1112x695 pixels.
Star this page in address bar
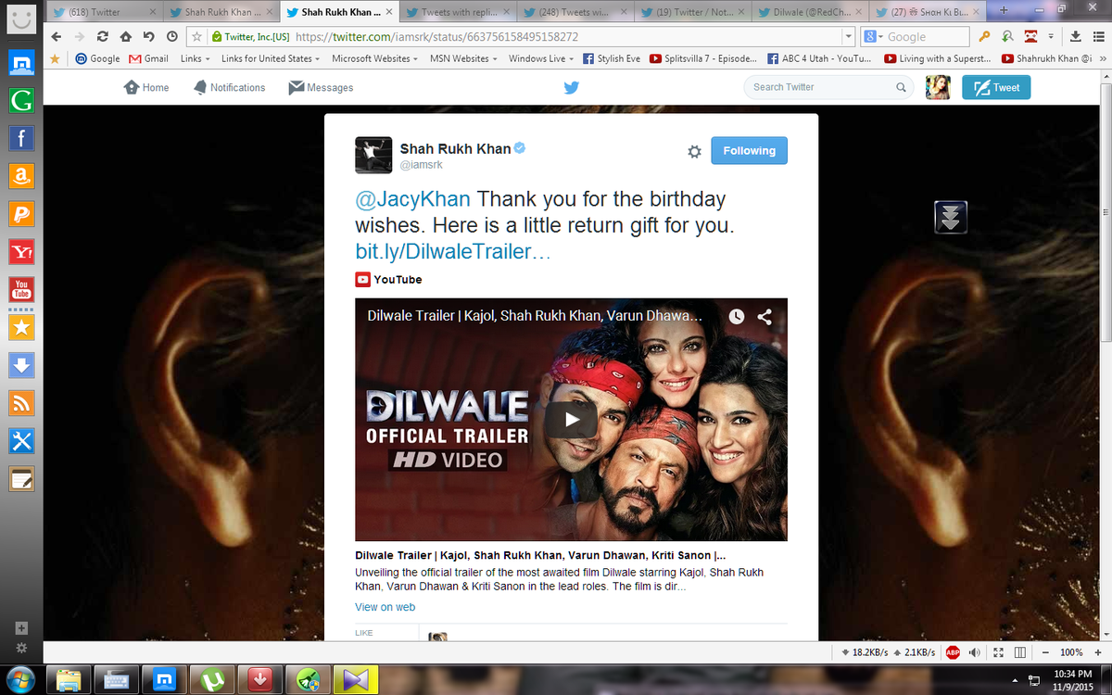(197, 37)
